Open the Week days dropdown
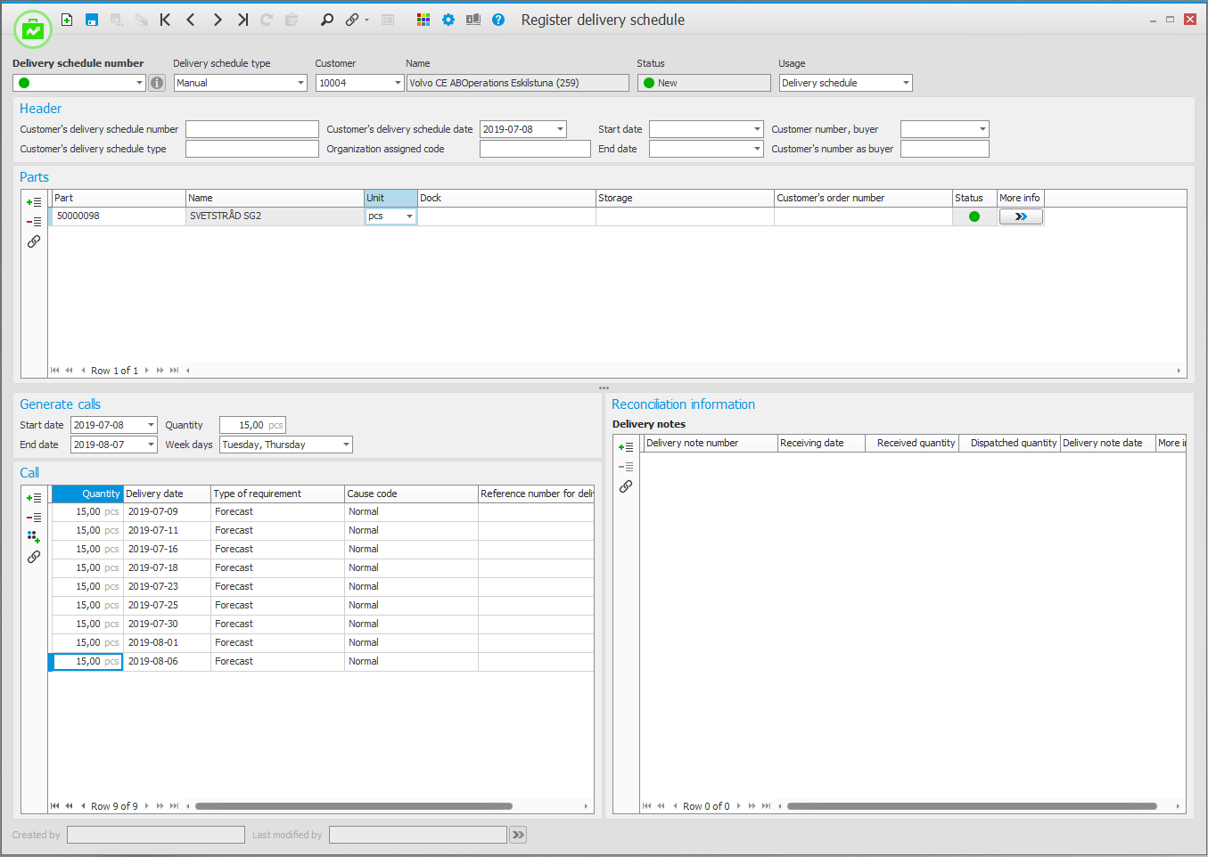Image resolution: width=1208 pixels, height=857 pixels. 346,445
